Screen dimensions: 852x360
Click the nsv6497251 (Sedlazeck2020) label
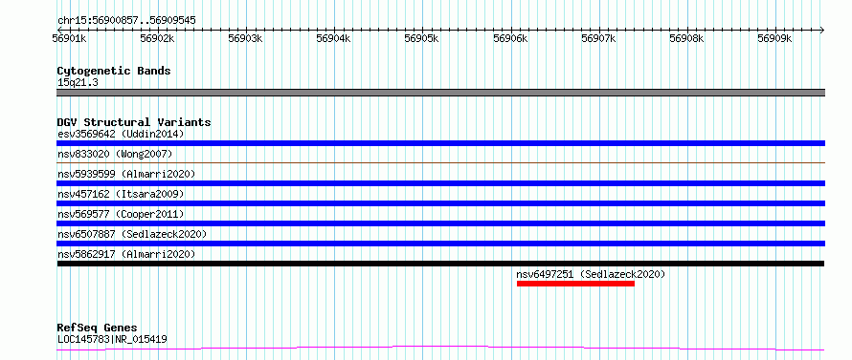[592, 274]
